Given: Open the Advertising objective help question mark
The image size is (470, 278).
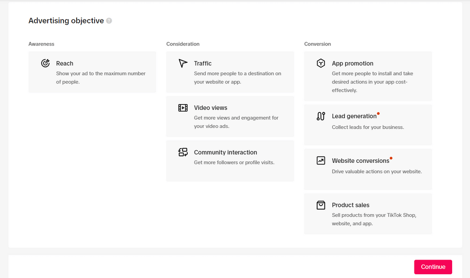Looking at the screenshot, I should click(x=109, y=21).
